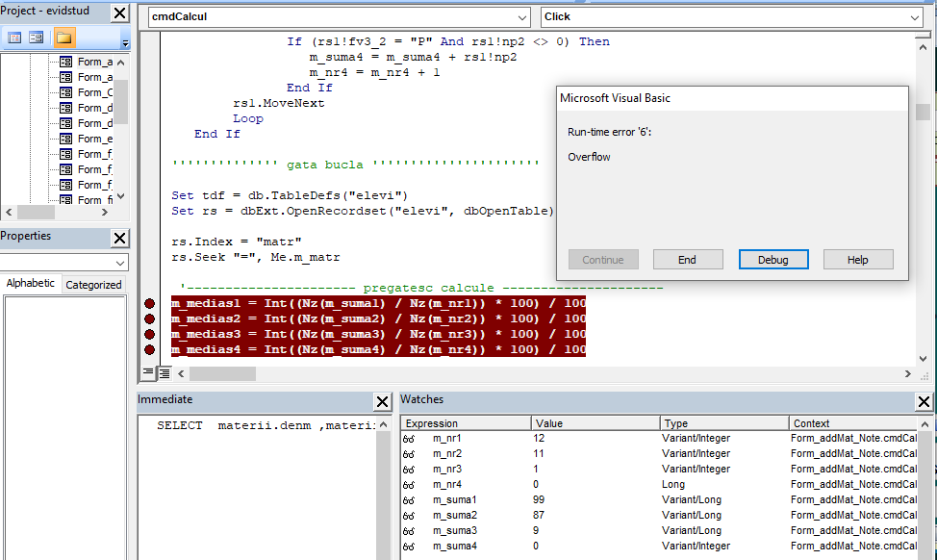
Task: Switch to Procedure View at code window bottom
Action: 148,372
